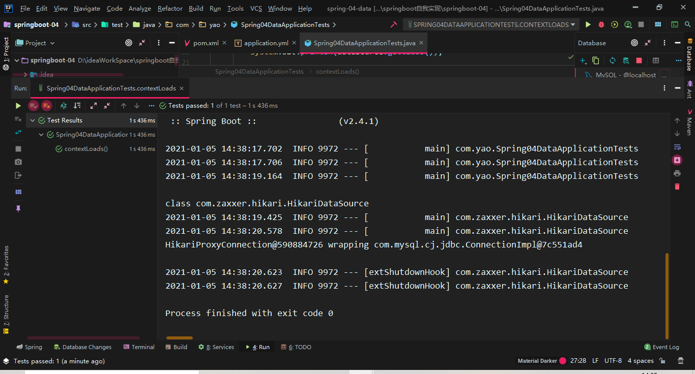This screenshot has height=374, width=695.
Task: Run with Coverage icon in the toolbar
Action: [x=615, y=24]
